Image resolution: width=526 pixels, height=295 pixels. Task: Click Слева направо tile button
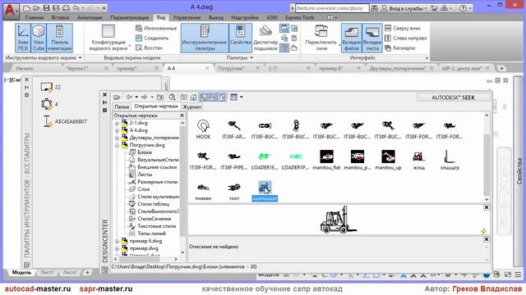405,39
